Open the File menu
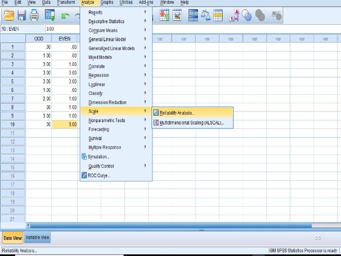The image size is (341, 256). point(5,2)
